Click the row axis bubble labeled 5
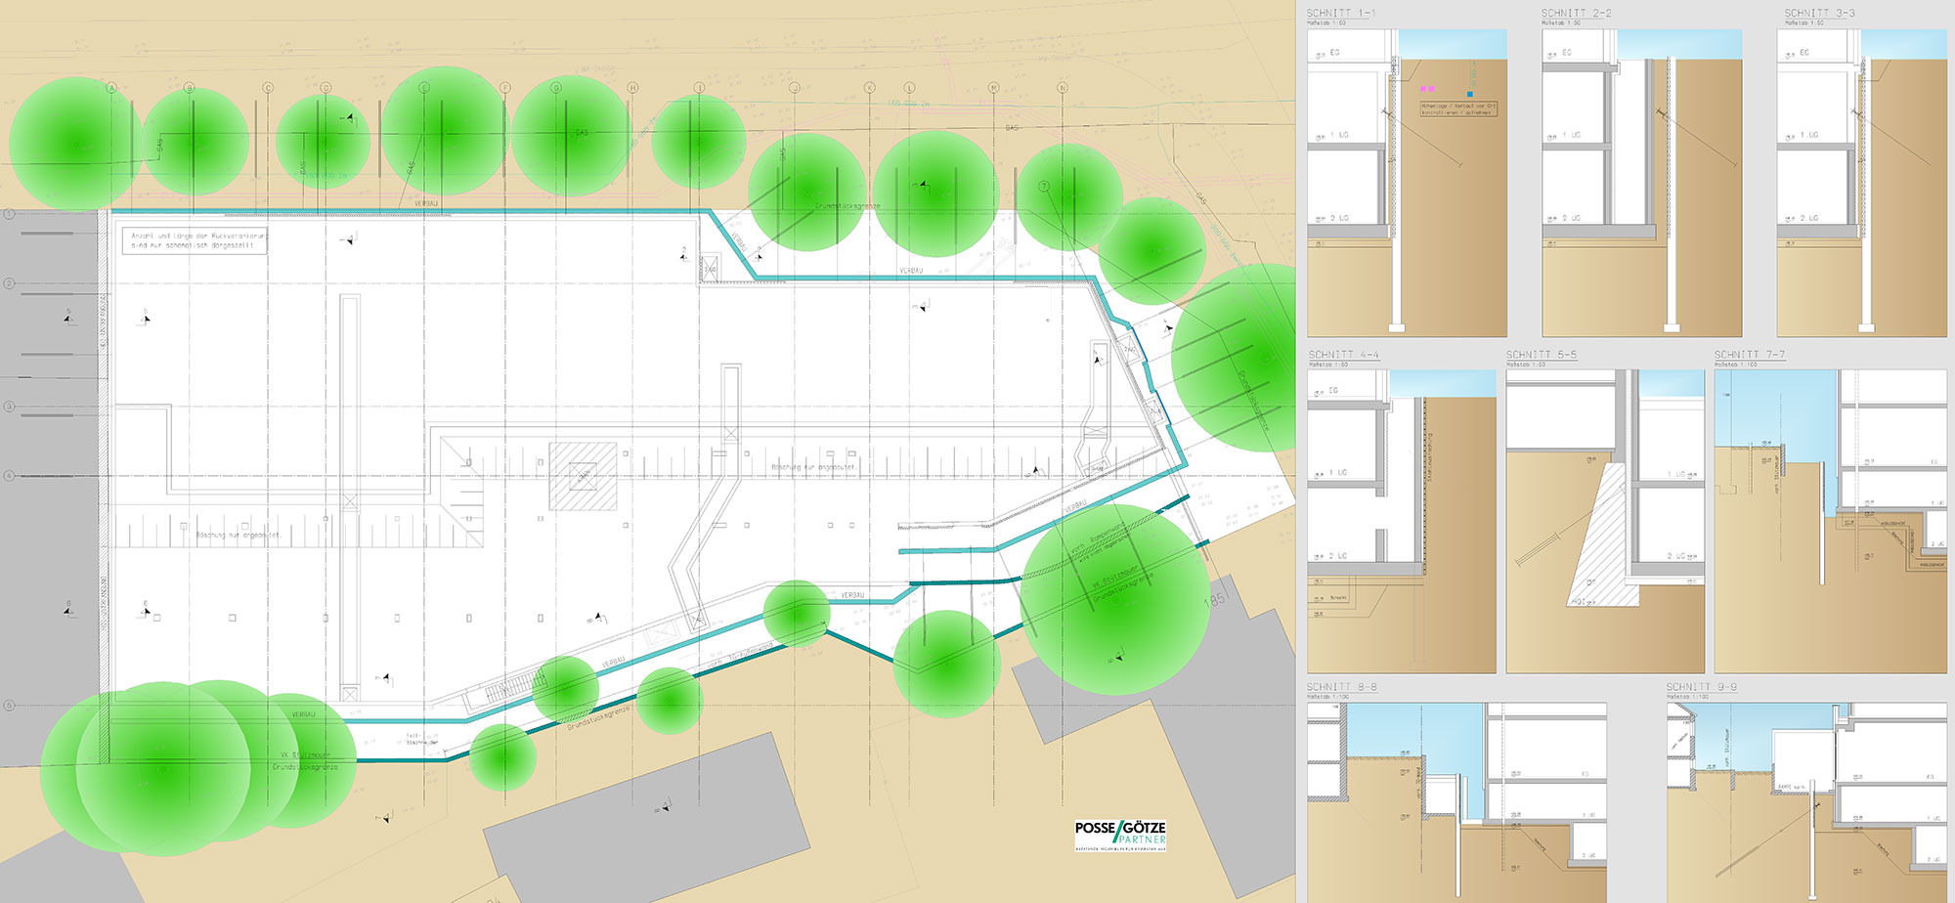1955x903 pixels. coord(9,705)
